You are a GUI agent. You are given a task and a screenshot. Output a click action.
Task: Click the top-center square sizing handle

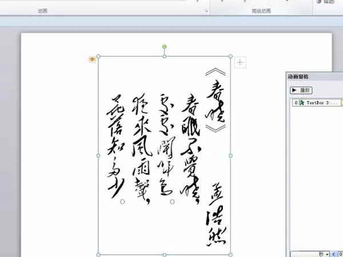[x=165, y=57]
